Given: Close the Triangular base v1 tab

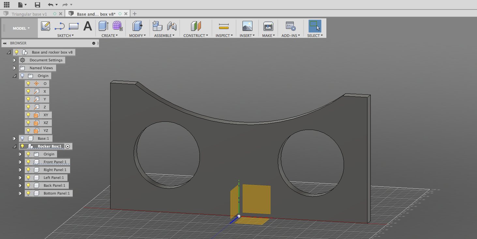Looking at the screenshot, I should 61,14.
